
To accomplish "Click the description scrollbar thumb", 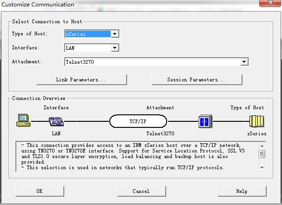I will coord(262,154).
